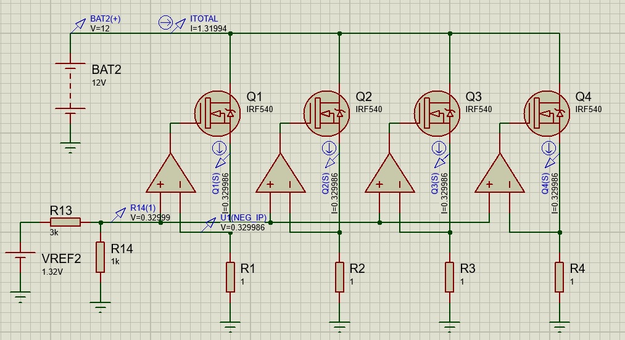Select resistor R13 body
This screenshot has width=625, height=340.
pos(65,222)
